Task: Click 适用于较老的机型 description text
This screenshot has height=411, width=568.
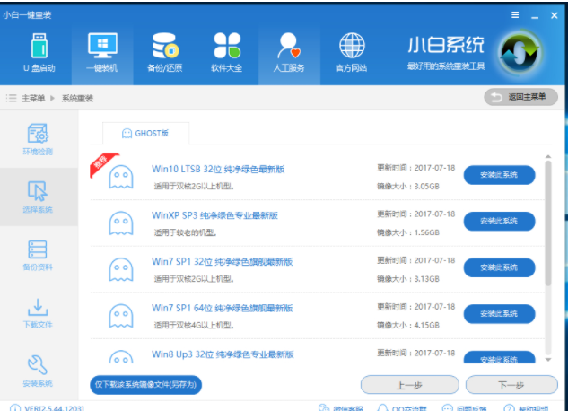Action: click(x=186, y=232)
